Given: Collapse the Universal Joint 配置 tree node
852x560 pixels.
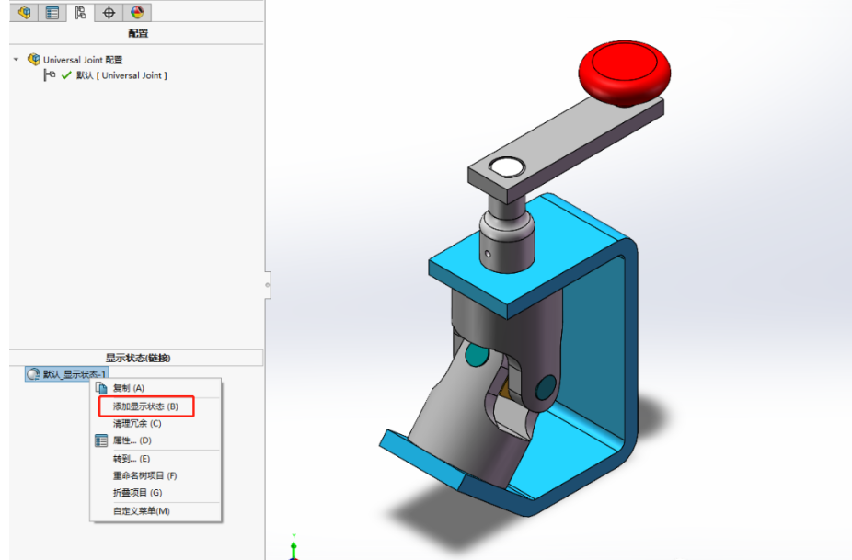Looking at the screenshot, I should point(16,60).
